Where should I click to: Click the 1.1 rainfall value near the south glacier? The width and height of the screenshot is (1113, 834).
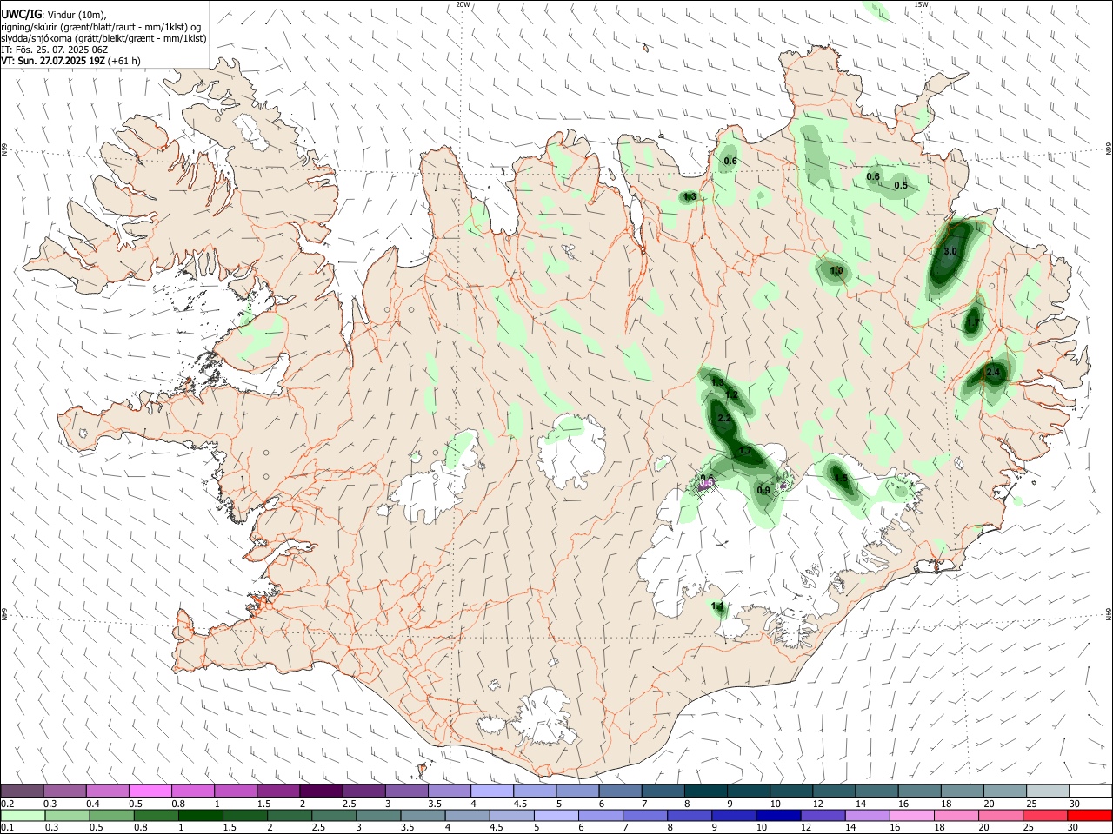coord(717,606)
